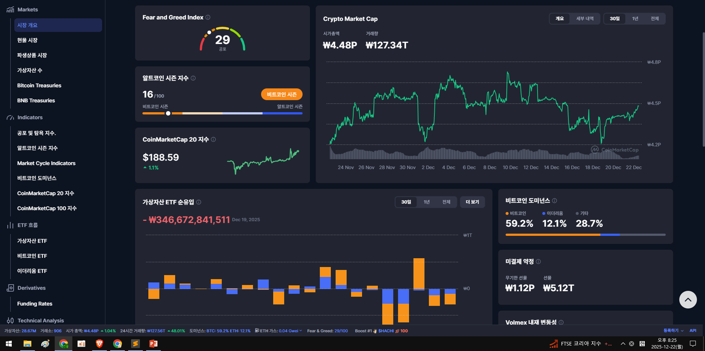This screenshot has height=351, width=705.
Task: Set Crypto Market Cap range to 30일
Action: pos(615,19)
